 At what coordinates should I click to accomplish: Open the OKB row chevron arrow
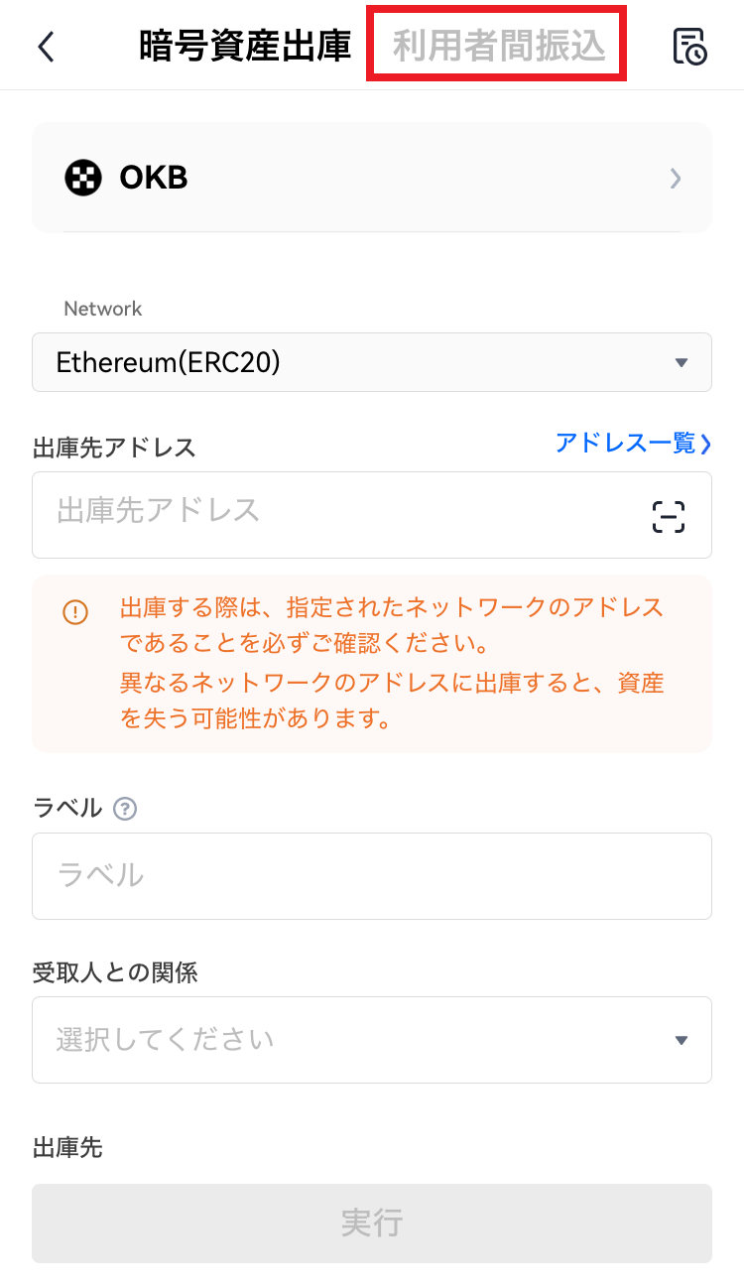[676, 179]
